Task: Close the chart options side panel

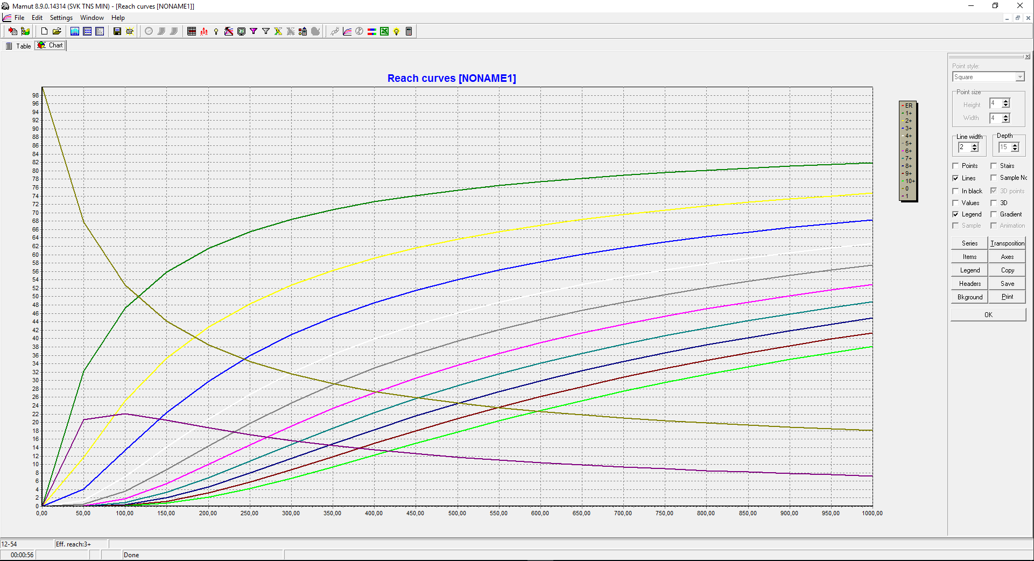Action: click(1028, 57)
